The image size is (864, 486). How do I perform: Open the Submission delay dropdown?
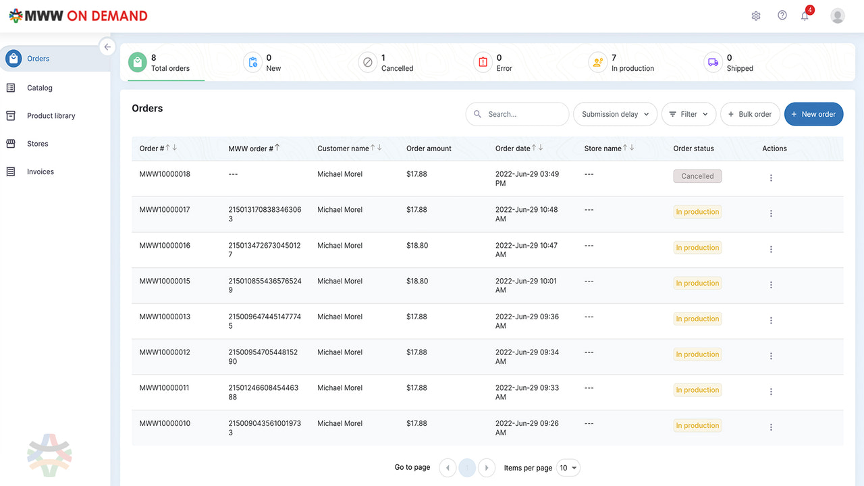615,114
